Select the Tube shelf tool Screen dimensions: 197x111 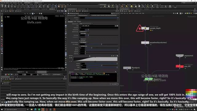pos(9,6)
